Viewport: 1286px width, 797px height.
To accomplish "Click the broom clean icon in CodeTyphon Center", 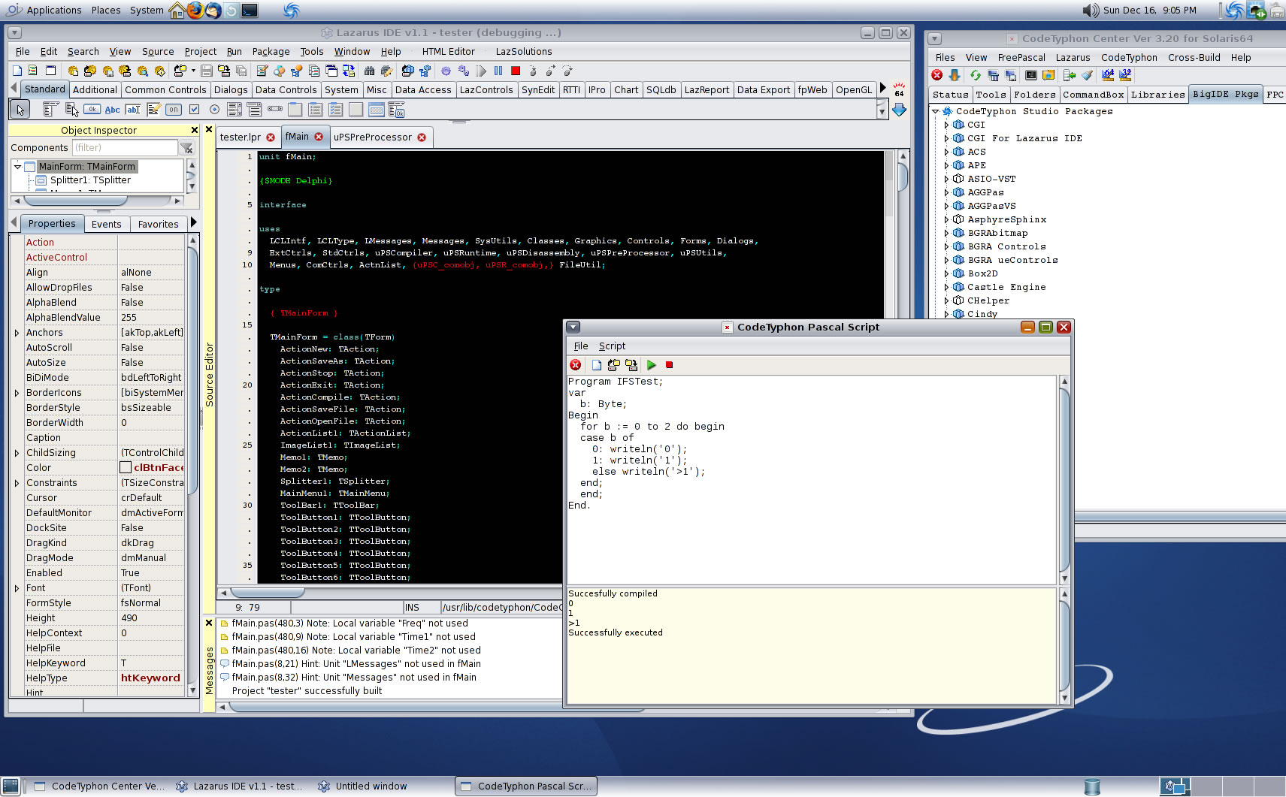I will click(x=1088, y=75).
